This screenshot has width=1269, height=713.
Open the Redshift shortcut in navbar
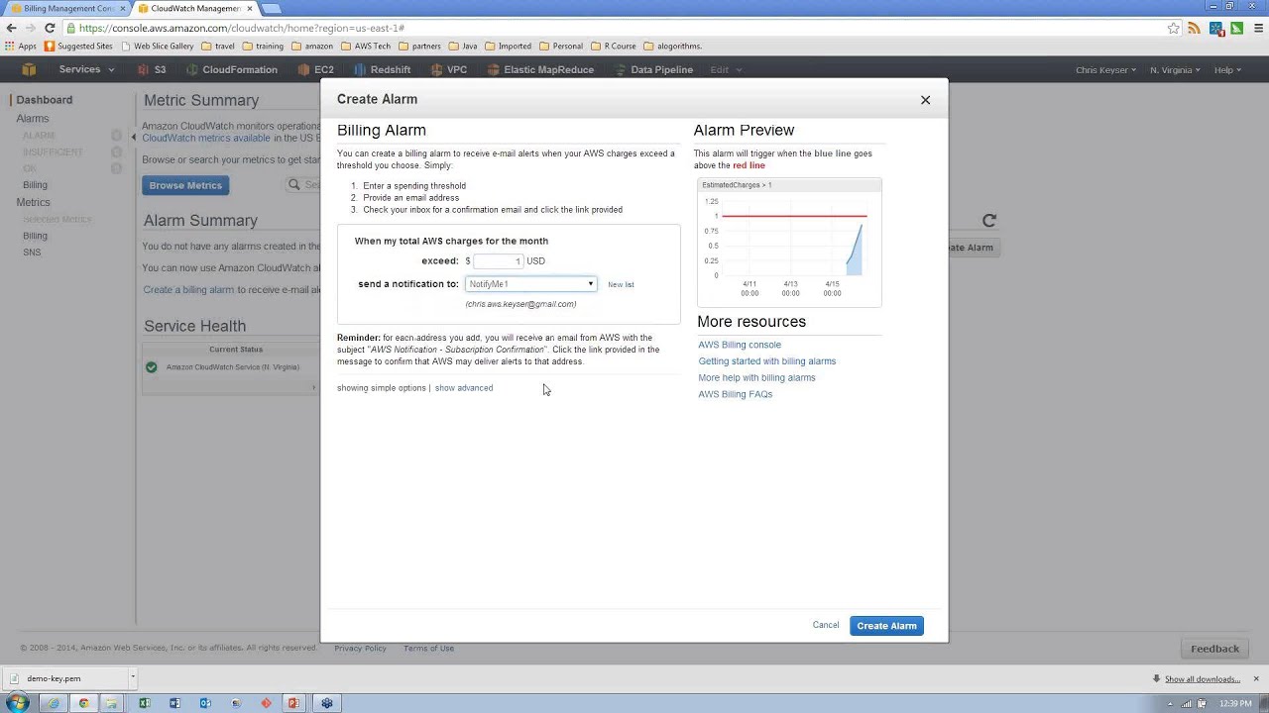pyautogui.click(x=383, y=70)
